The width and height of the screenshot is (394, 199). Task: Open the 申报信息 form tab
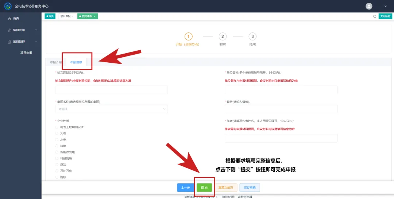pyautogui.click(x=76, y=62)
